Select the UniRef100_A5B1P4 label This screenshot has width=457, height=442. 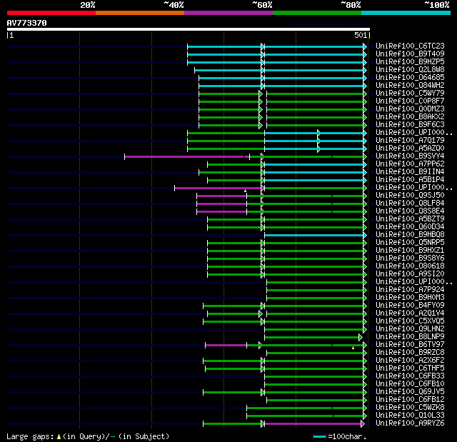(410, 180)
